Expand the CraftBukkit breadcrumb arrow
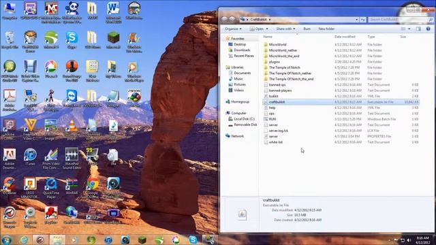Screen dimensions: 436x245 (x=270, y=20)
